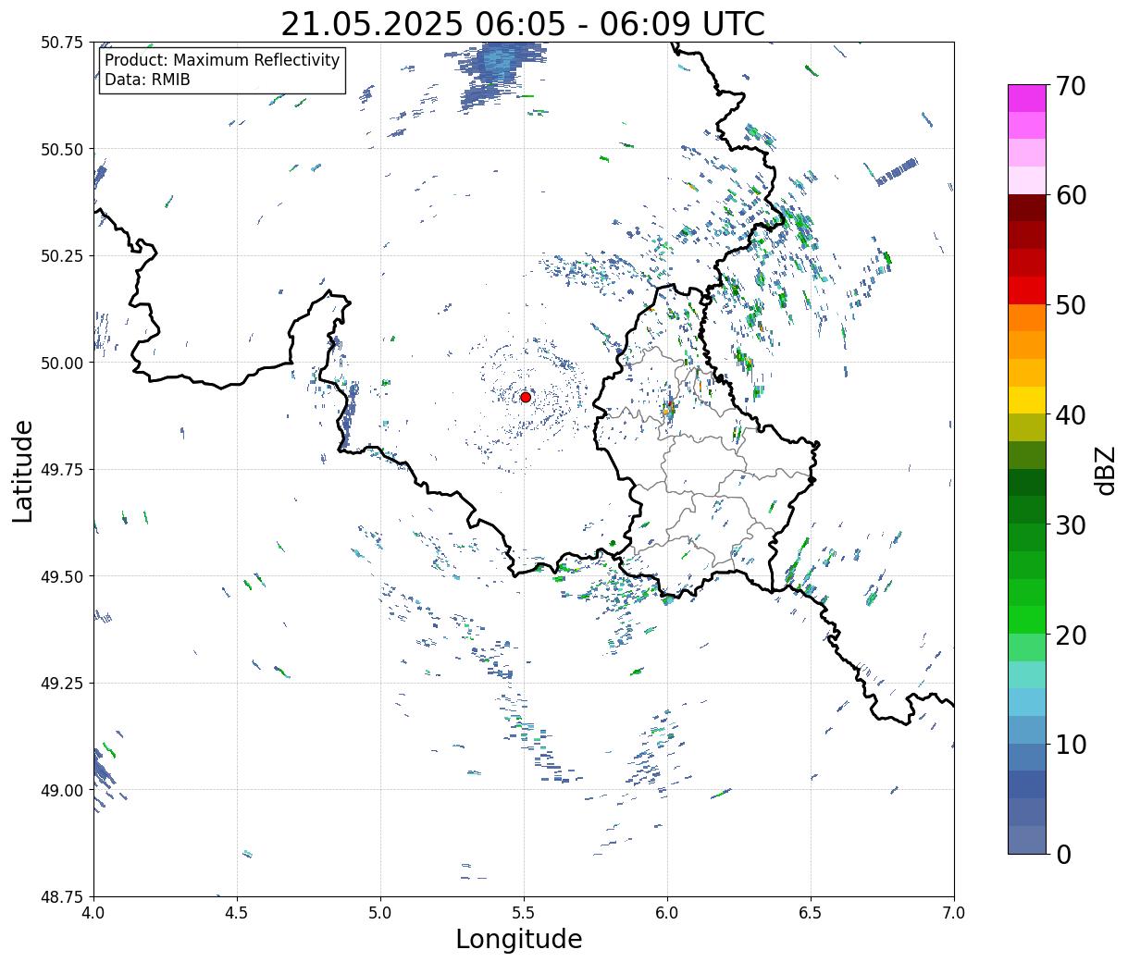Click the longitude tick label 5.0
This screenshot has width=1128, height=962.
(x=380, y=913)
